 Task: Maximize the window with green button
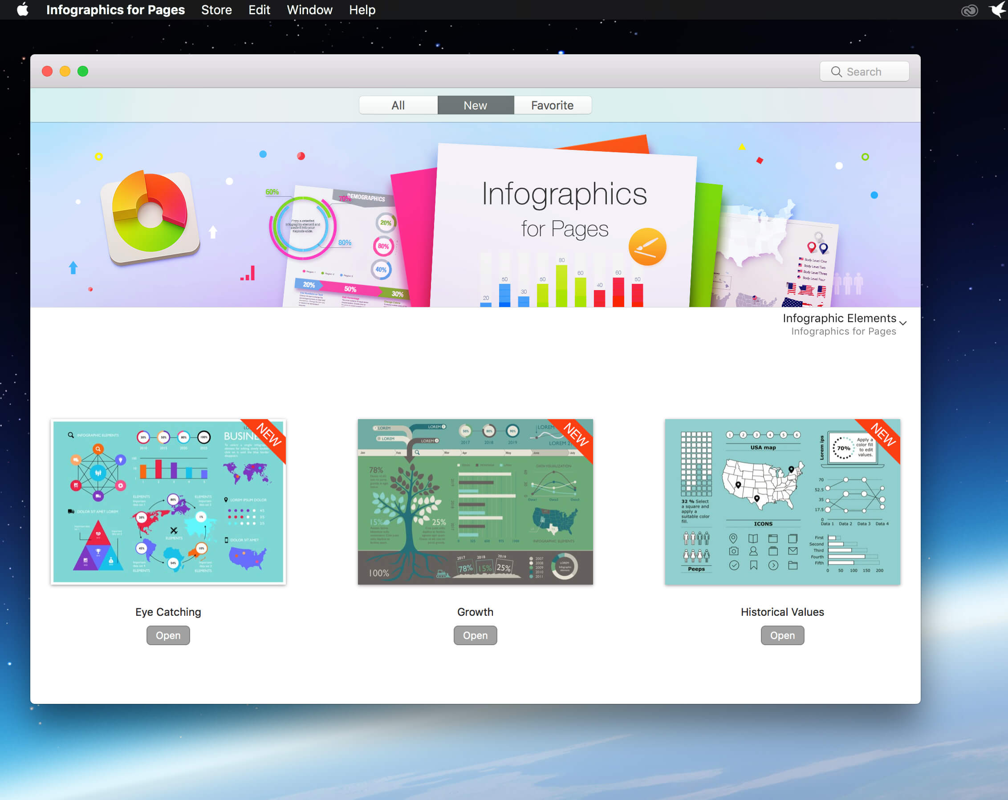(x=83, y=71)
